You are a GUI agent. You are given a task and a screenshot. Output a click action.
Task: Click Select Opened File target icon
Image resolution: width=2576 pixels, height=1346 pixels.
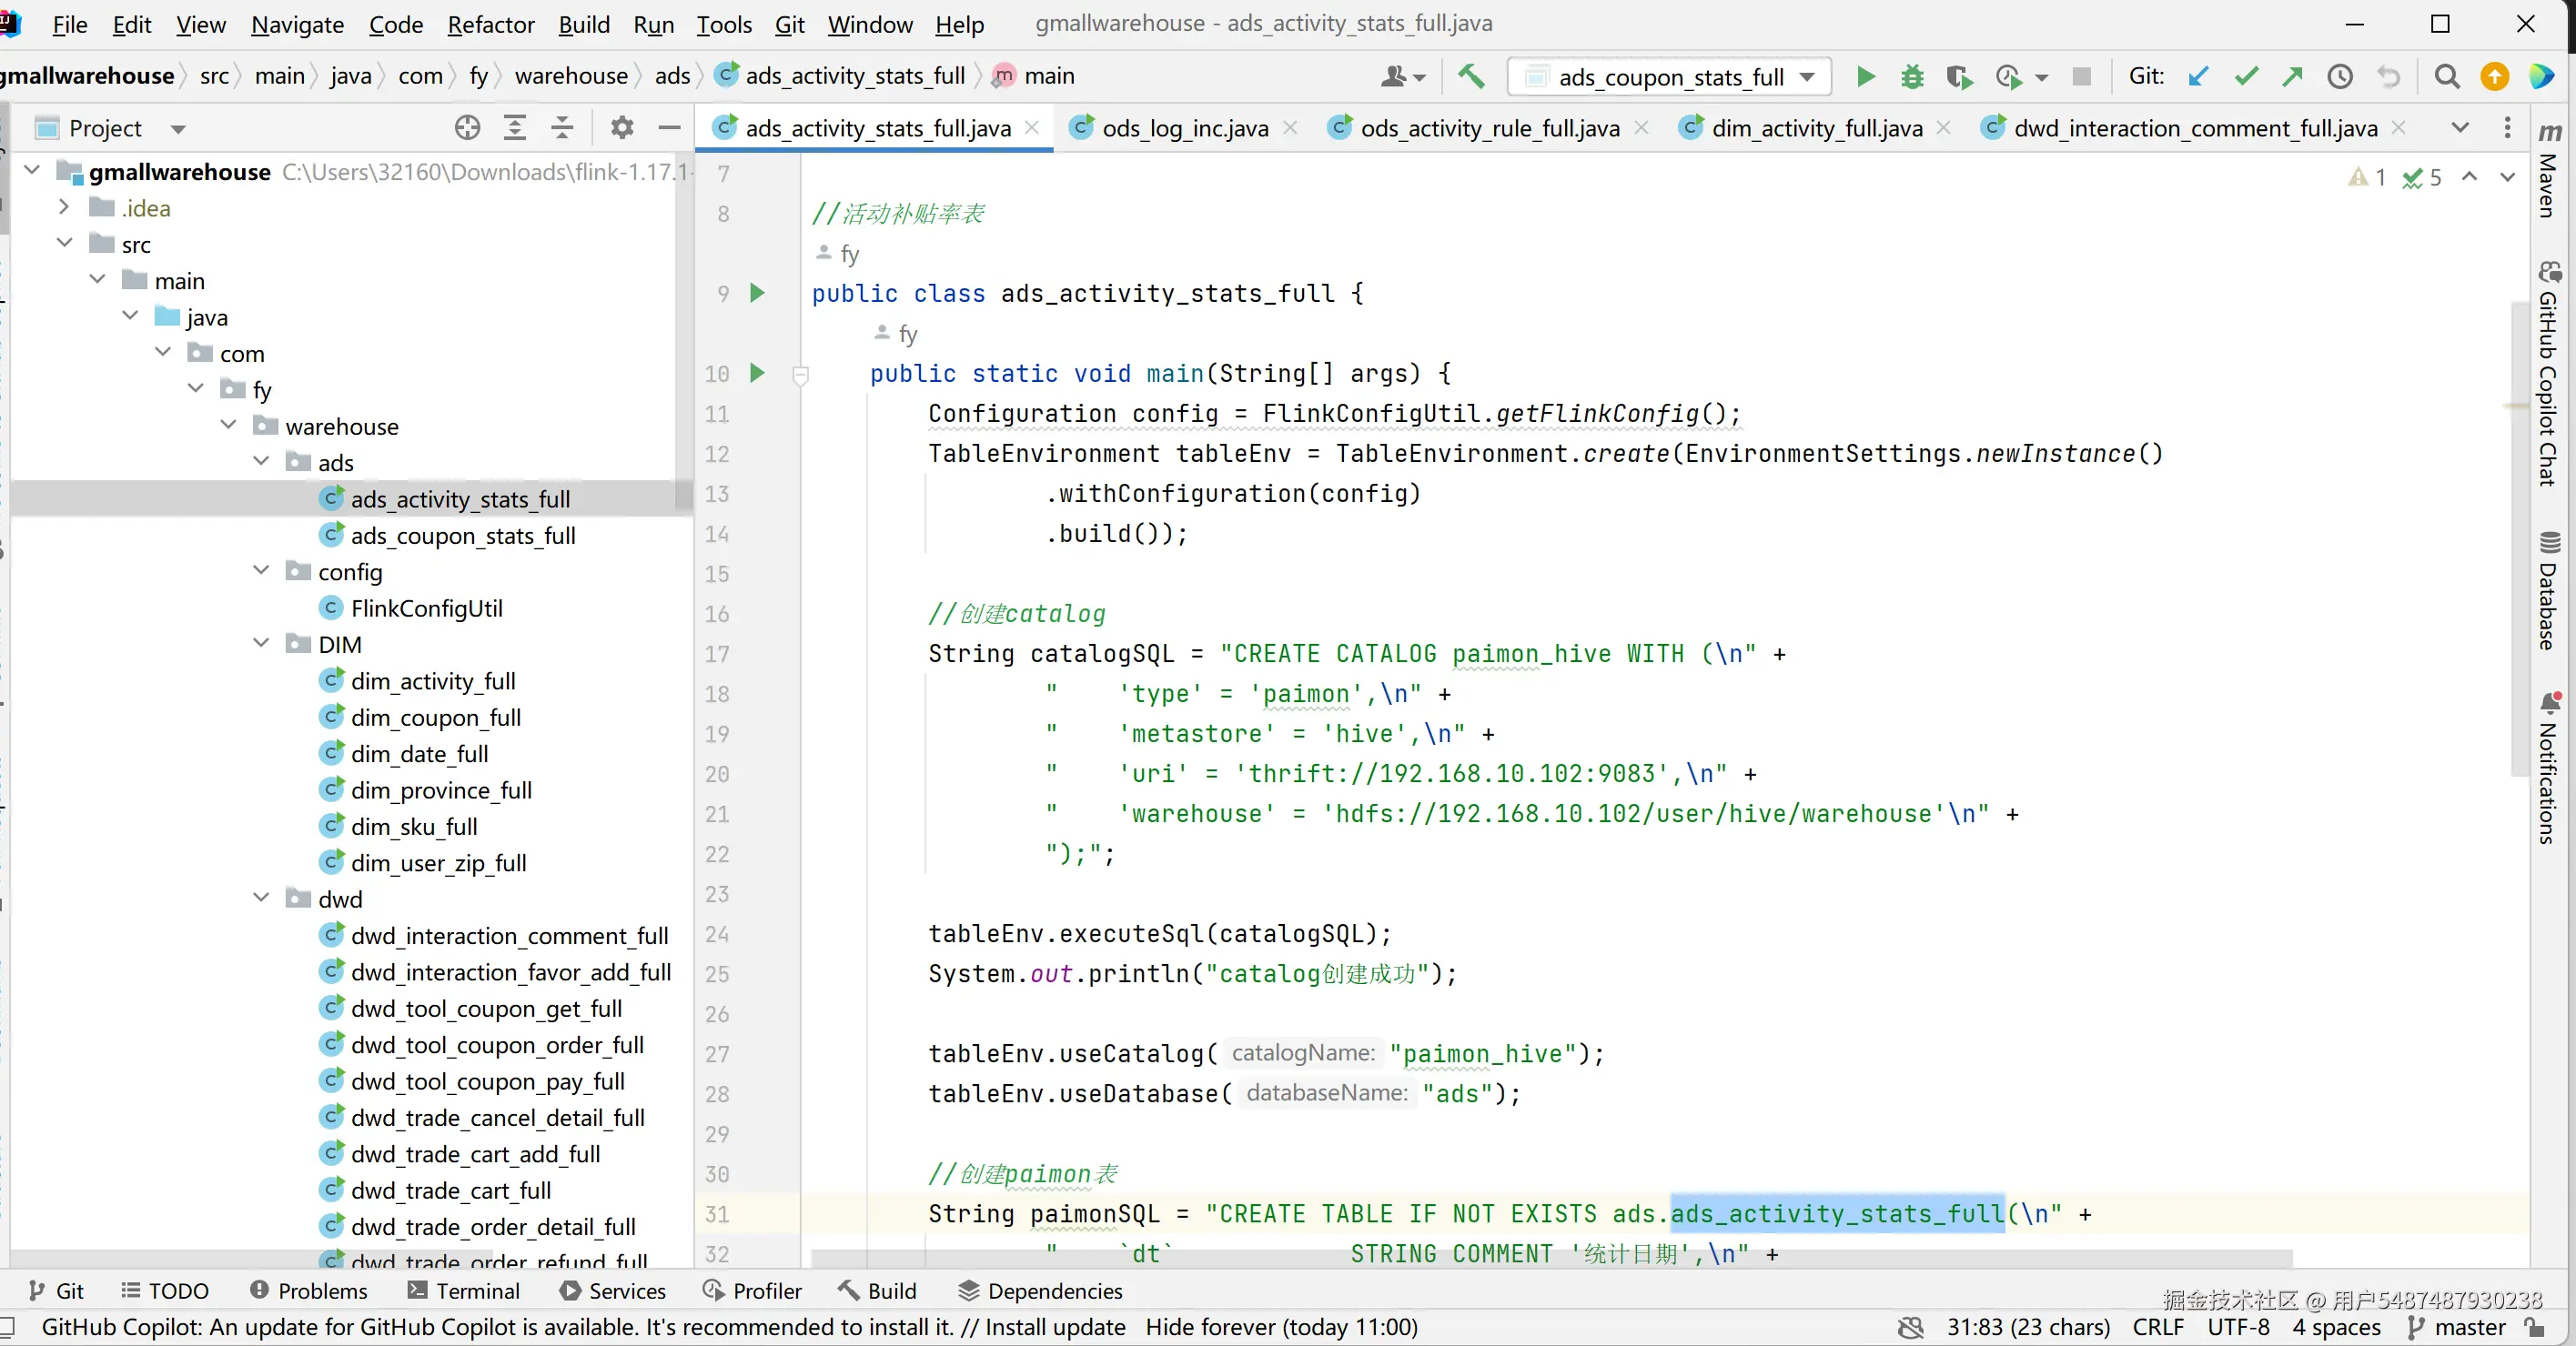click(467, 128)
